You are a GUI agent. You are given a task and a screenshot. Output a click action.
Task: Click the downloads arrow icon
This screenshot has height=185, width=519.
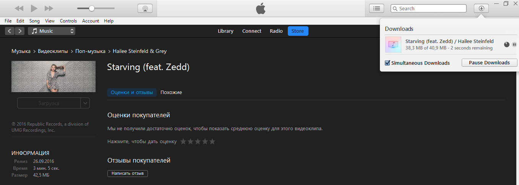tap(481, 8)
